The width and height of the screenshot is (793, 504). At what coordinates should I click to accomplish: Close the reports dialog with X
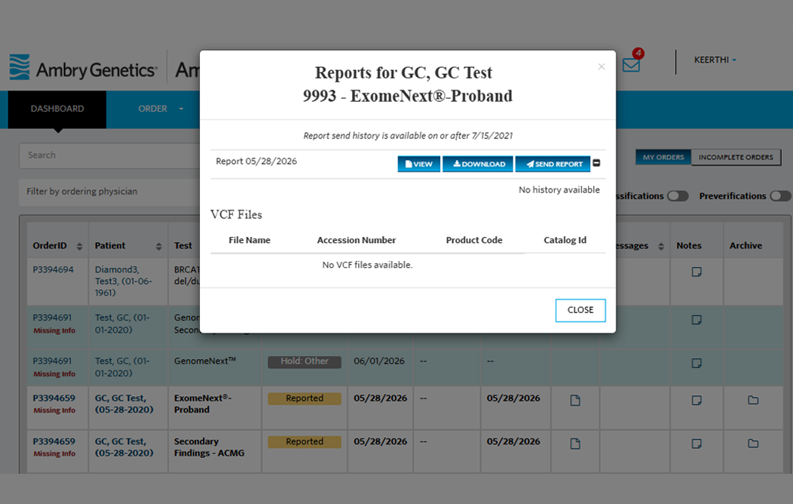point(602,67)
